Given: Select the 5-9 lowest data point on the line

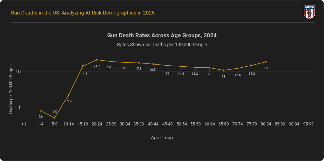Looking at the screenshot, I should tap(54, 118).
